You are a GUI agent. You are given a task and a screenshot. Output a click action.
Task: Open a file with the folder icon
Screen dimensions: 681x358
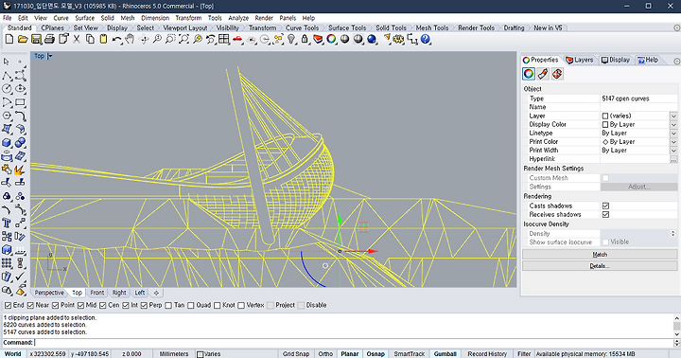(23, 39)
